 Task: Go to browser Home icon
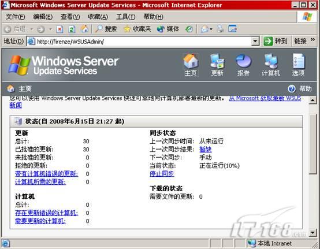pyautogui.click(x=84, y=29)
